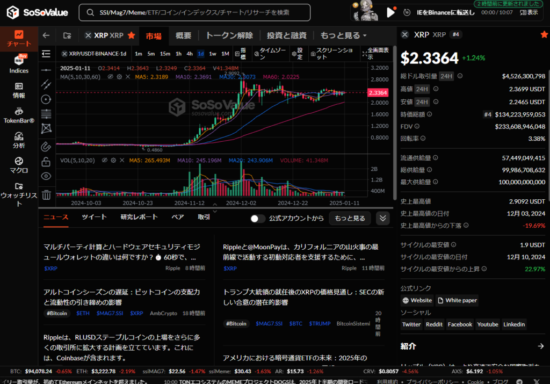Image resolution: width=550 pixels, height=384 pixels.
Task: Toggle the magnet snap tool
Action: click(x=46, y=147)
